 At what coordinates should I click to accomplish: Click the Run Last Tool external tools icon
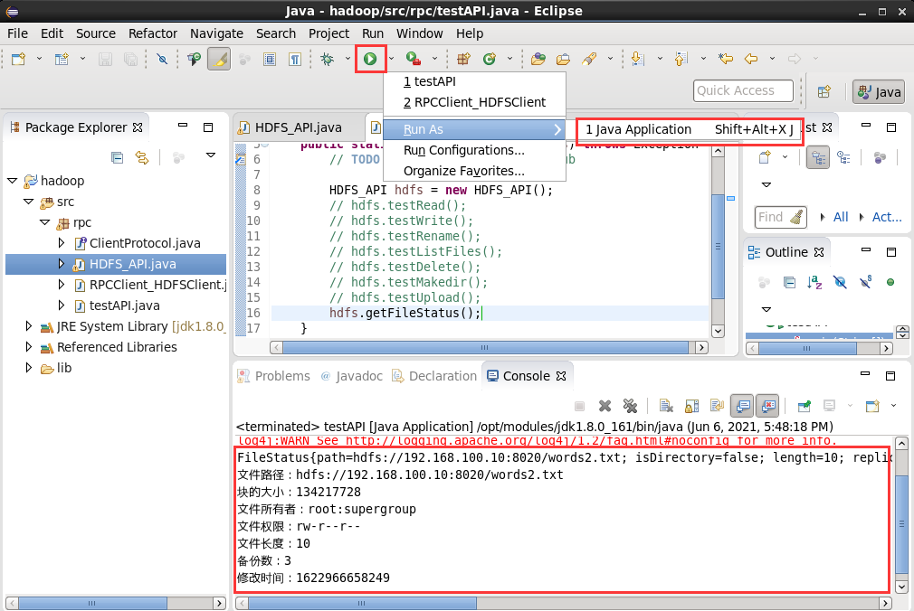pyautogui.click(x=414, y=59)
